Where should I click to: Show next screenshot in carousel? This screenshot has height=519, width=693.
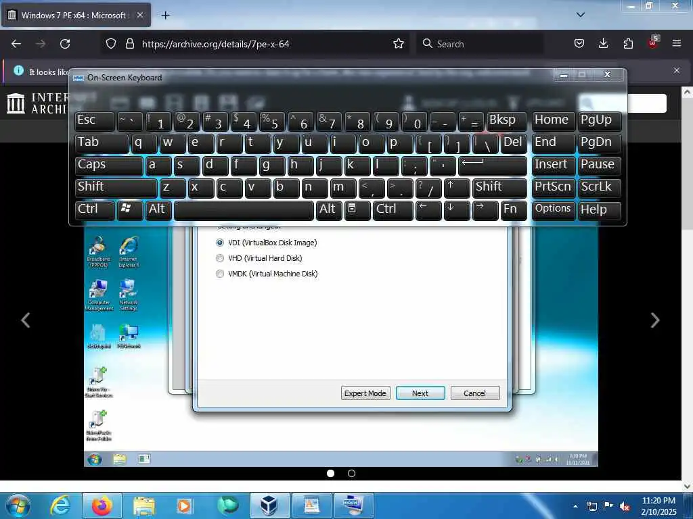(x=655, y=320)
